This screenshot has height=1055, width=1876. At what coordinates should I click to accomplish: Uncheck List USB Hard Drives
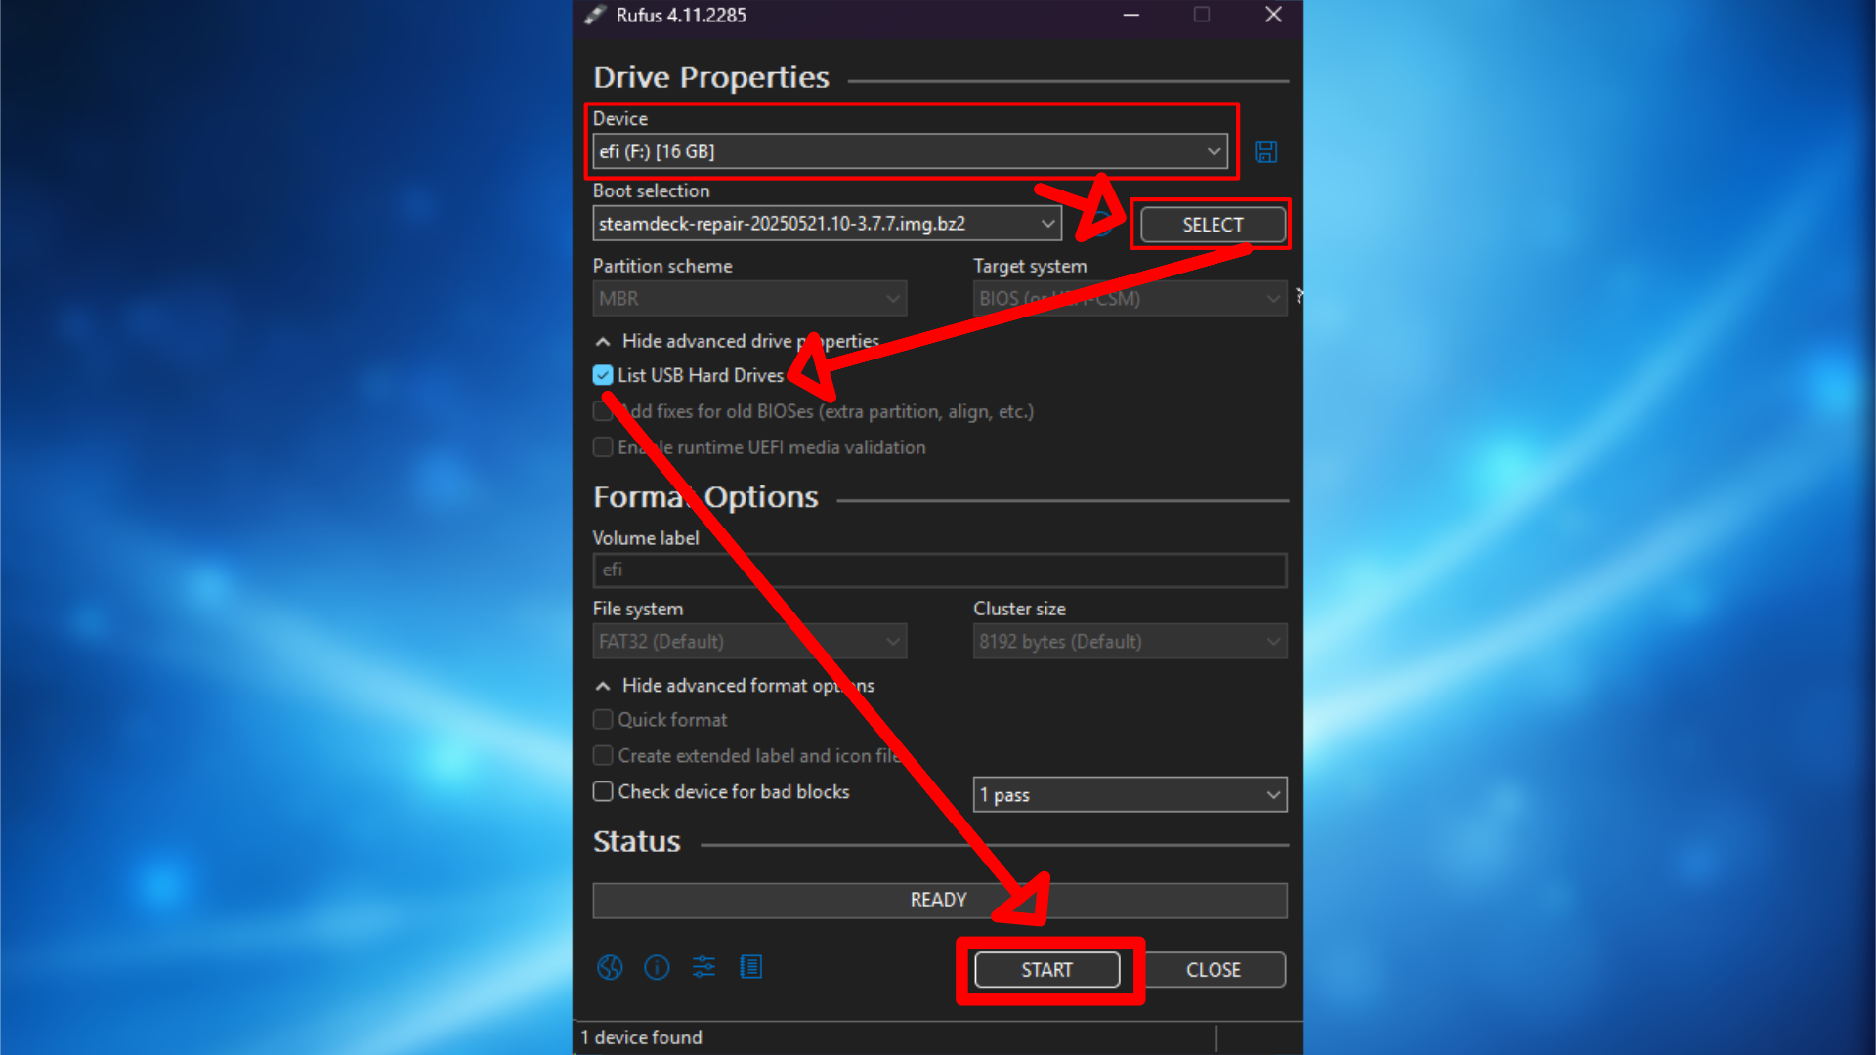[x=603, y=375]
